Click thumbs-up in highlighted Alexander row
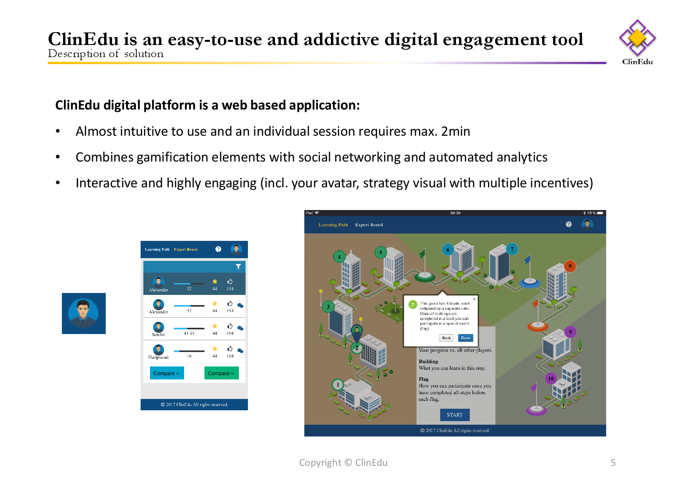The height and width of the screenshot is (485, 687). 230,282
